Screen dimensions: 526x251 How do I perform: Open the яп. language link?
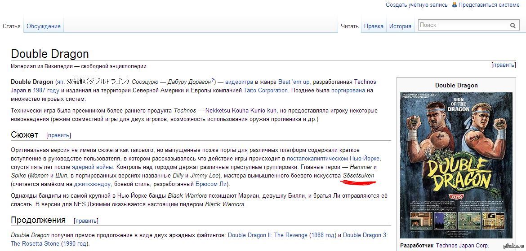click(x=61, y=82)
